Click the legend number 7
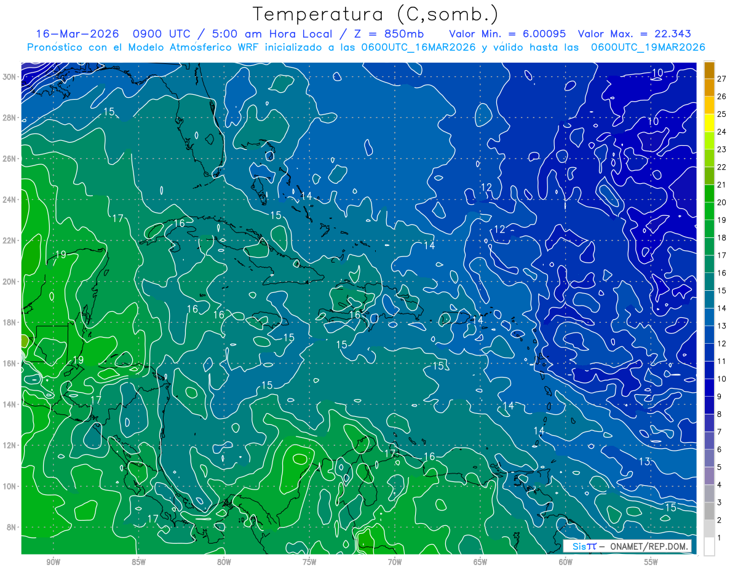The image size is (738, 570). point(719,432)
